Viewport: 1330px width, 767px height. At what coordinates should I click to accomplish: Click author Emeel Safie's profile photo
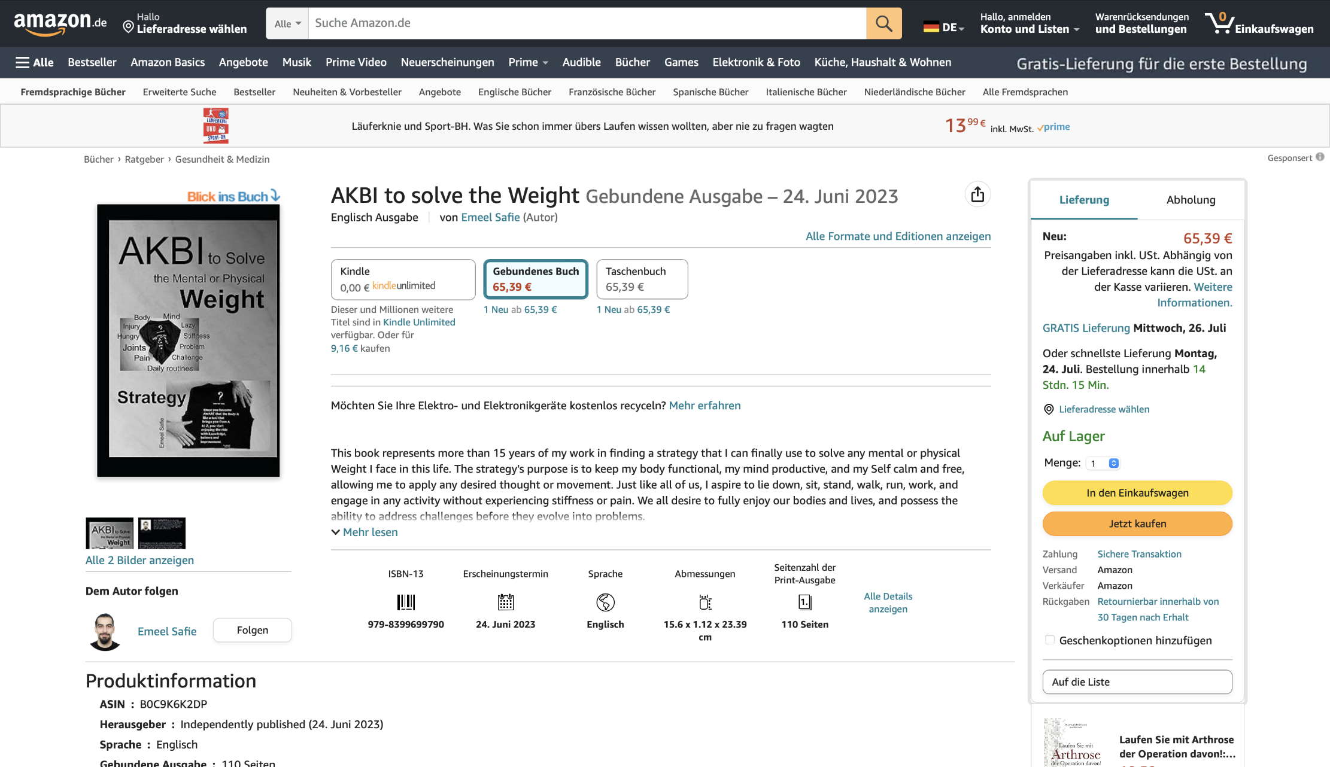pos(105,631)
